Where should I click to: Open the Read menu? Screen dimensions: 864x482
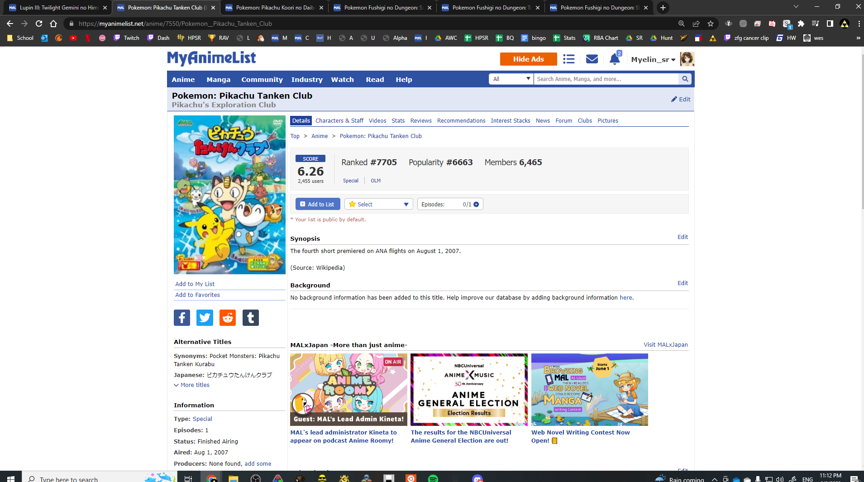pyautogui.click(x=375, y=80)
